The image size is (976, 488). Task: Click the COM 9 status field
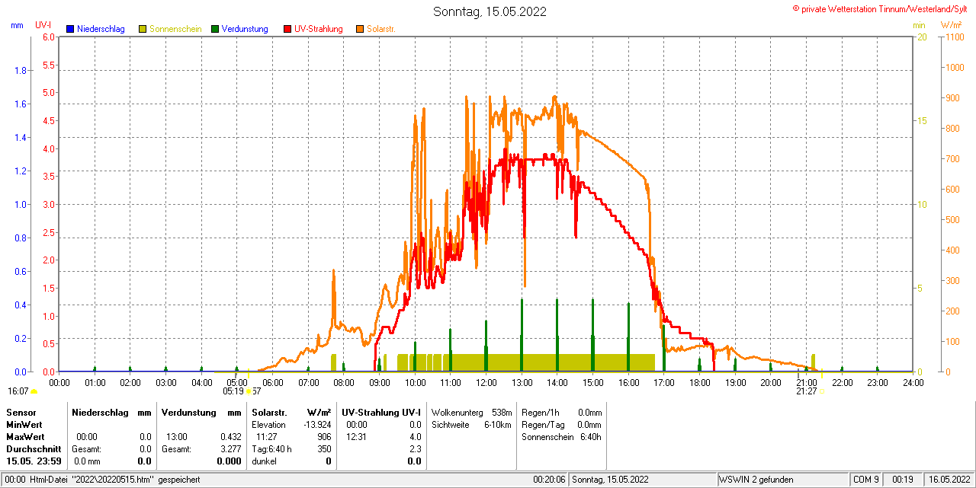point(866,480)
